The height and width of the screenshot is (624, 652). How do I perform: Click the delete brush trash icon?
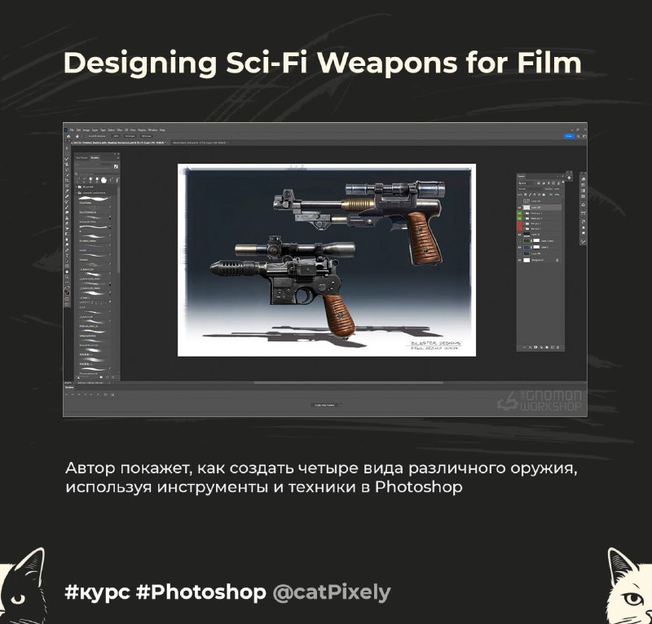[113, 377]
